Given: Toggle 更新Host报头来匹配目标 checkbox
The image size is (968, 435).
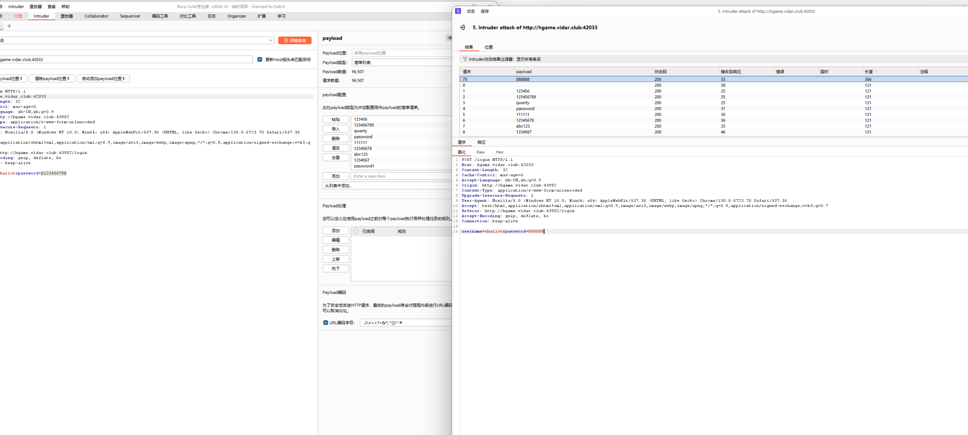Looking at the screenshot, I should pyautogui.click(x=260, y=60).
